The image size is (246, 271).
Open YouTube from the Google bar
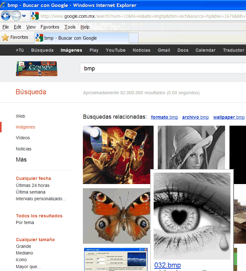[x=116, y=50]
